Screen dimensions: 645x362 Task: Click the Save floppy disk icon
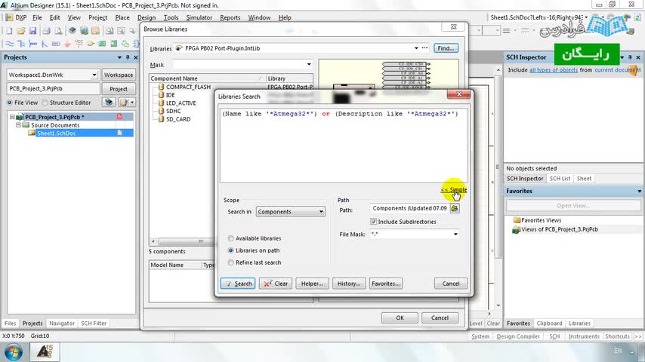(33, 31)
